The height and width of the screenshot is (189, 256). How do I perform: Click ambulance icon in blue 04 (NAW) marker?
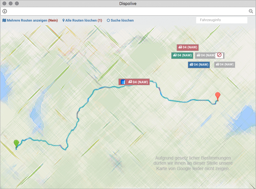click(191, 65)
